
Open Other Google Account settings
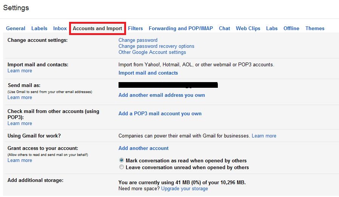point(152,52)
